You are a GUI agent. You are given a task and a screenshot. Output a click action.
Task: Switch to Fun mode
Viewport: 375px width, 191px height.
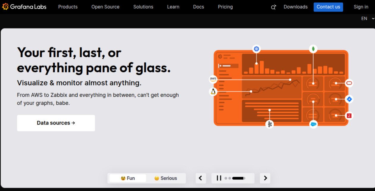128,178
